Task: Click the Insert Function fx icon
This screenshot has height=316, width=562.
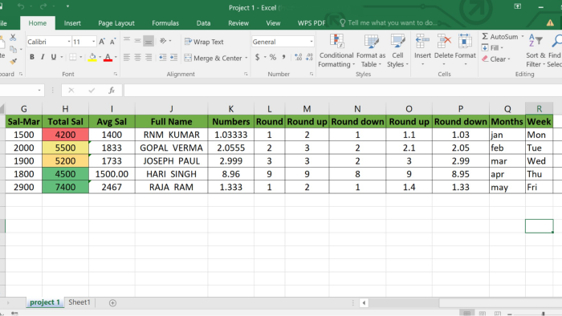Action: click(112, 90)
